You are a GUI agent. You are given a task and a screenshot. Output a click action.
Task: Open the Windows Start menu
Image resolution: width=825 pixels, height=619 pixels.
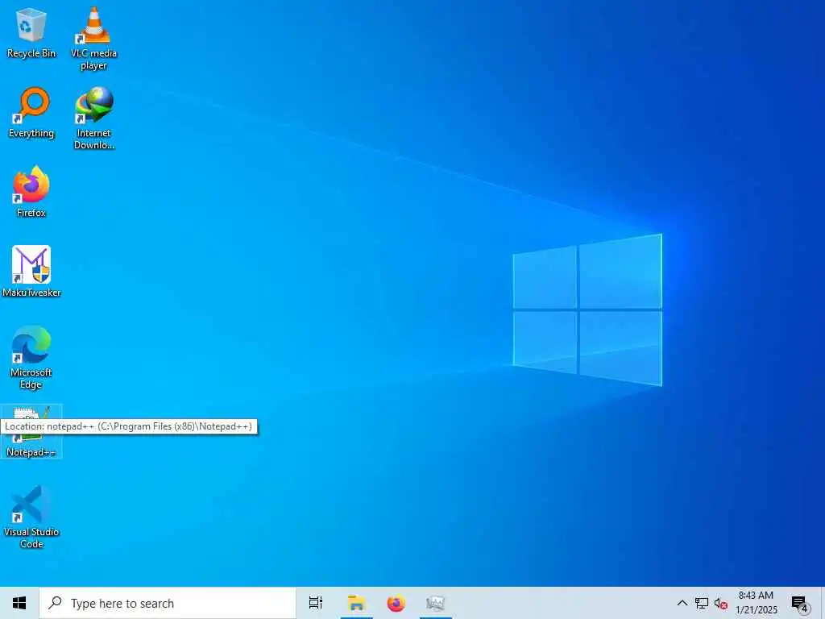[x=19, y=603]
